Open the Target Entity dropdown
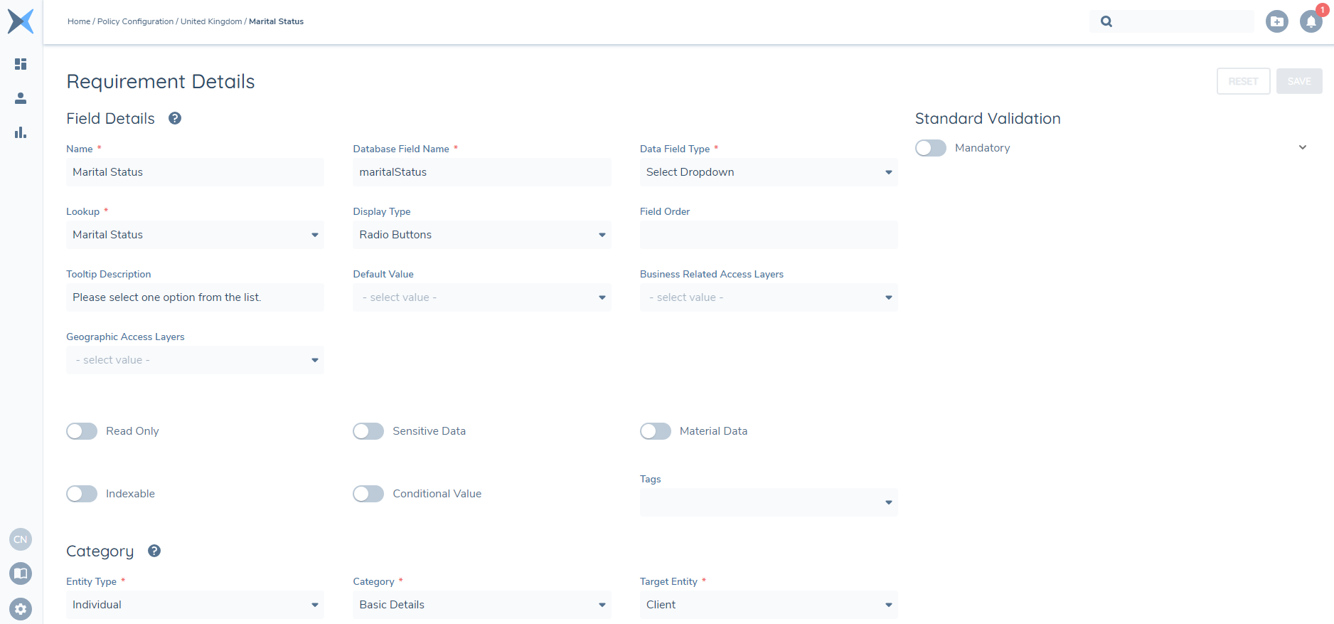The height and width of the screenshot is (624, 1334). coord(769,605)
